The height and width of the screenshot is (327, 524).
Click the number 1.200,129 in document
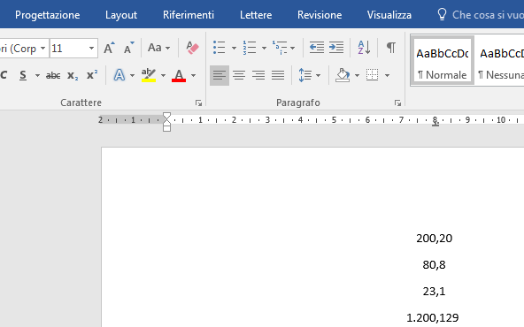click(433, 317)
